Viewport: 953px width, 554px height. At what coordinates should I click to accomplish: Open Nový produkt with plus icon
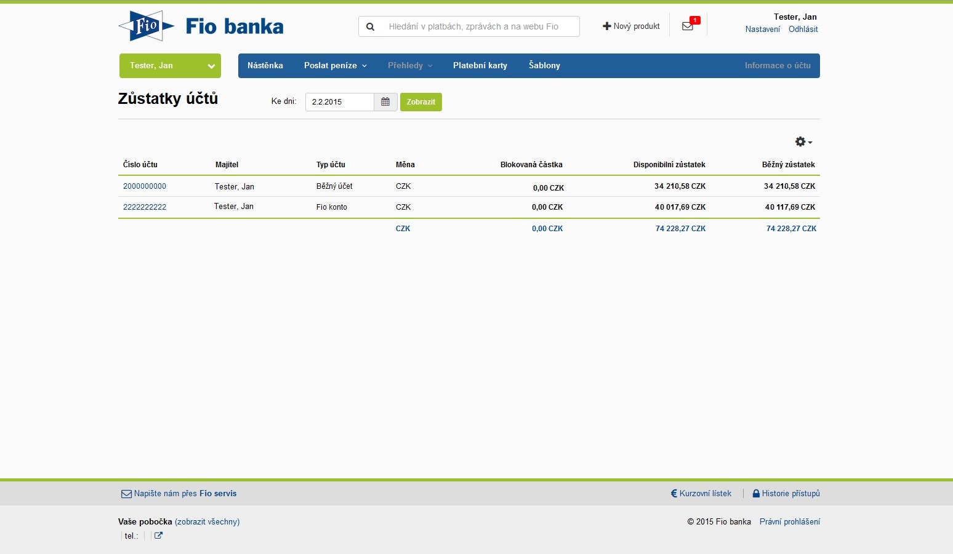pyautogui.click(x=631, y=26)
